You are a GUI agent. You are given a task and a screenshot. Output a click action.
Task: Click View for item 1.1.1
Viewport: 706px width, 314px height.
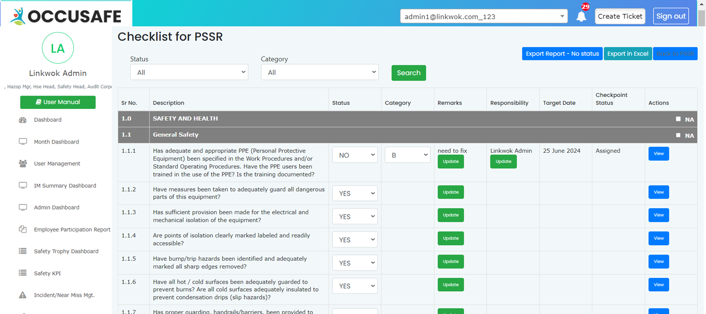click(x=658, y=154)
